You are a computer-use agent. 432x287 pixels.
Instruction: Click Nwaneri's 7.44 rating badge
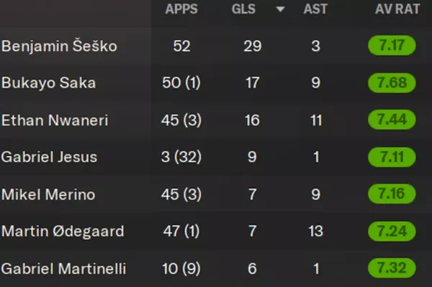[392, 119]
